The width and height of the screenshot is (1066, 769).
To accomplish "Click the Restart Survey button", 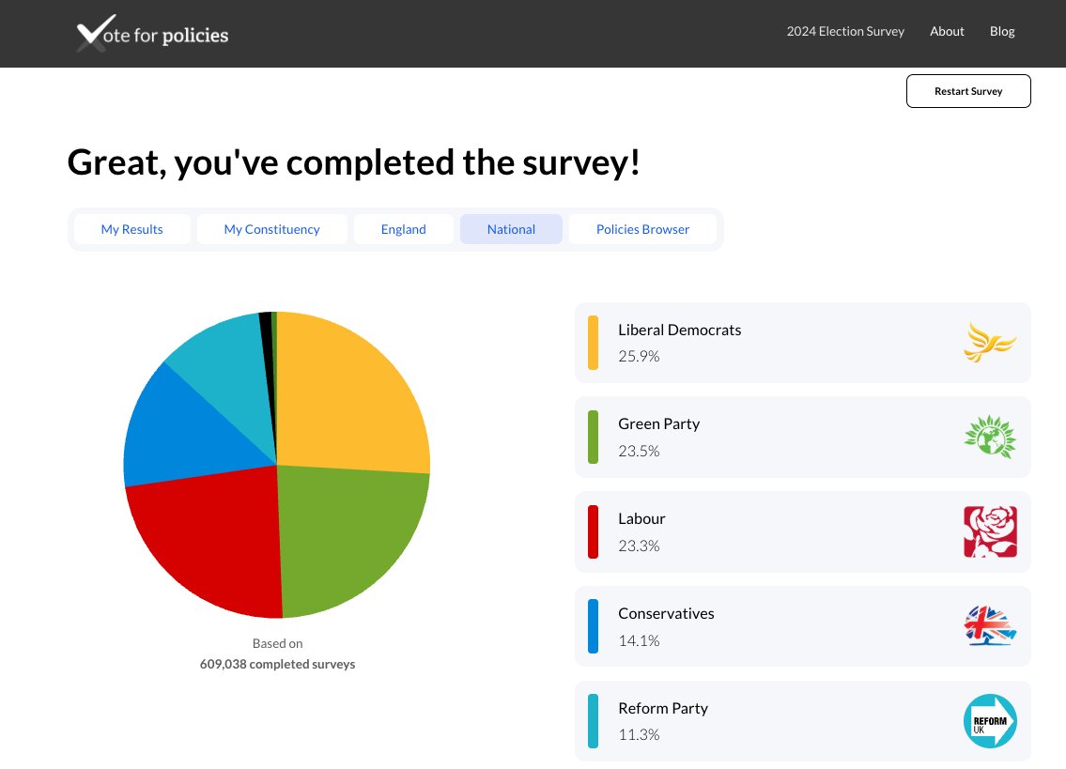I will [x=968, y=91].
